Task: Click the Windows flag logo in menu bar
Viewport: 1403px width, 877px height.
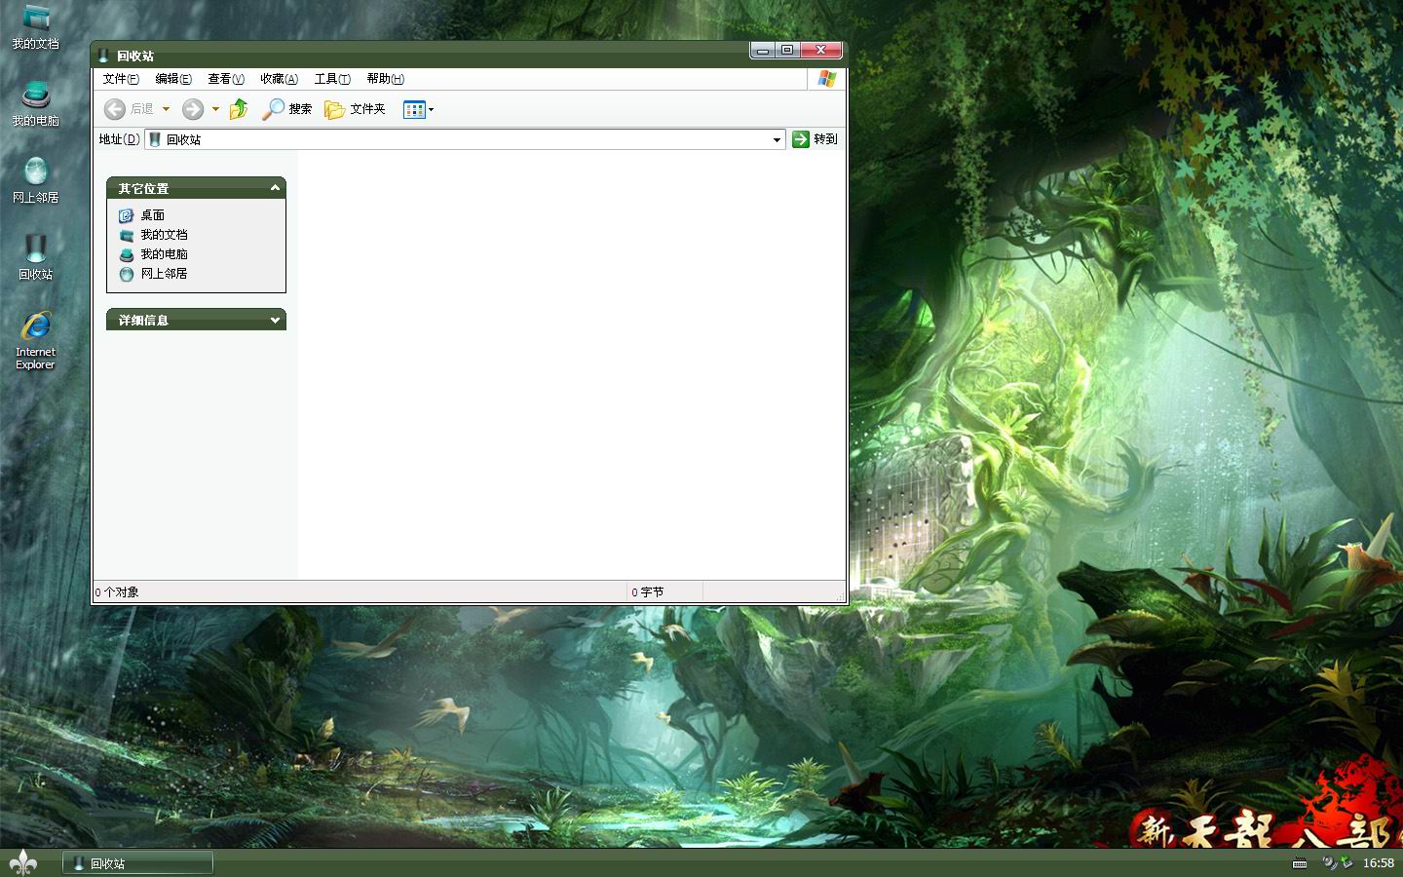Action: (x=827, y=79)
